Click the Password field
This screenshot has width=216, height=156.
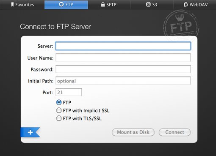coord(123,69)
